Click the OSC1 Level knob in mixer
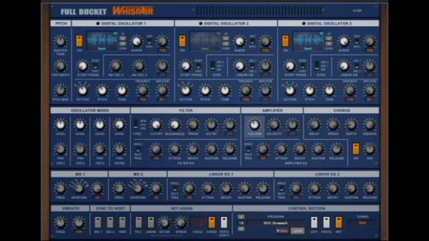The height and width of the screenshot is (241, 429). coord(60,125)
